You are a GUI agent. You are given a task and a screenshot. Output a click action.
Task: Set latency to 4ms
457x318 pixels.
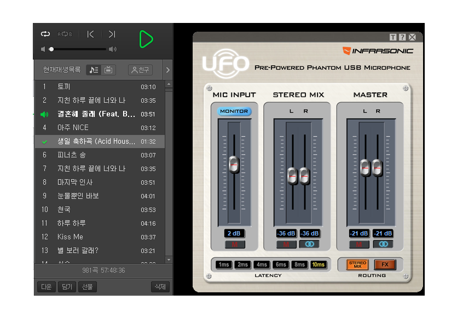click(x=262, y=264)
